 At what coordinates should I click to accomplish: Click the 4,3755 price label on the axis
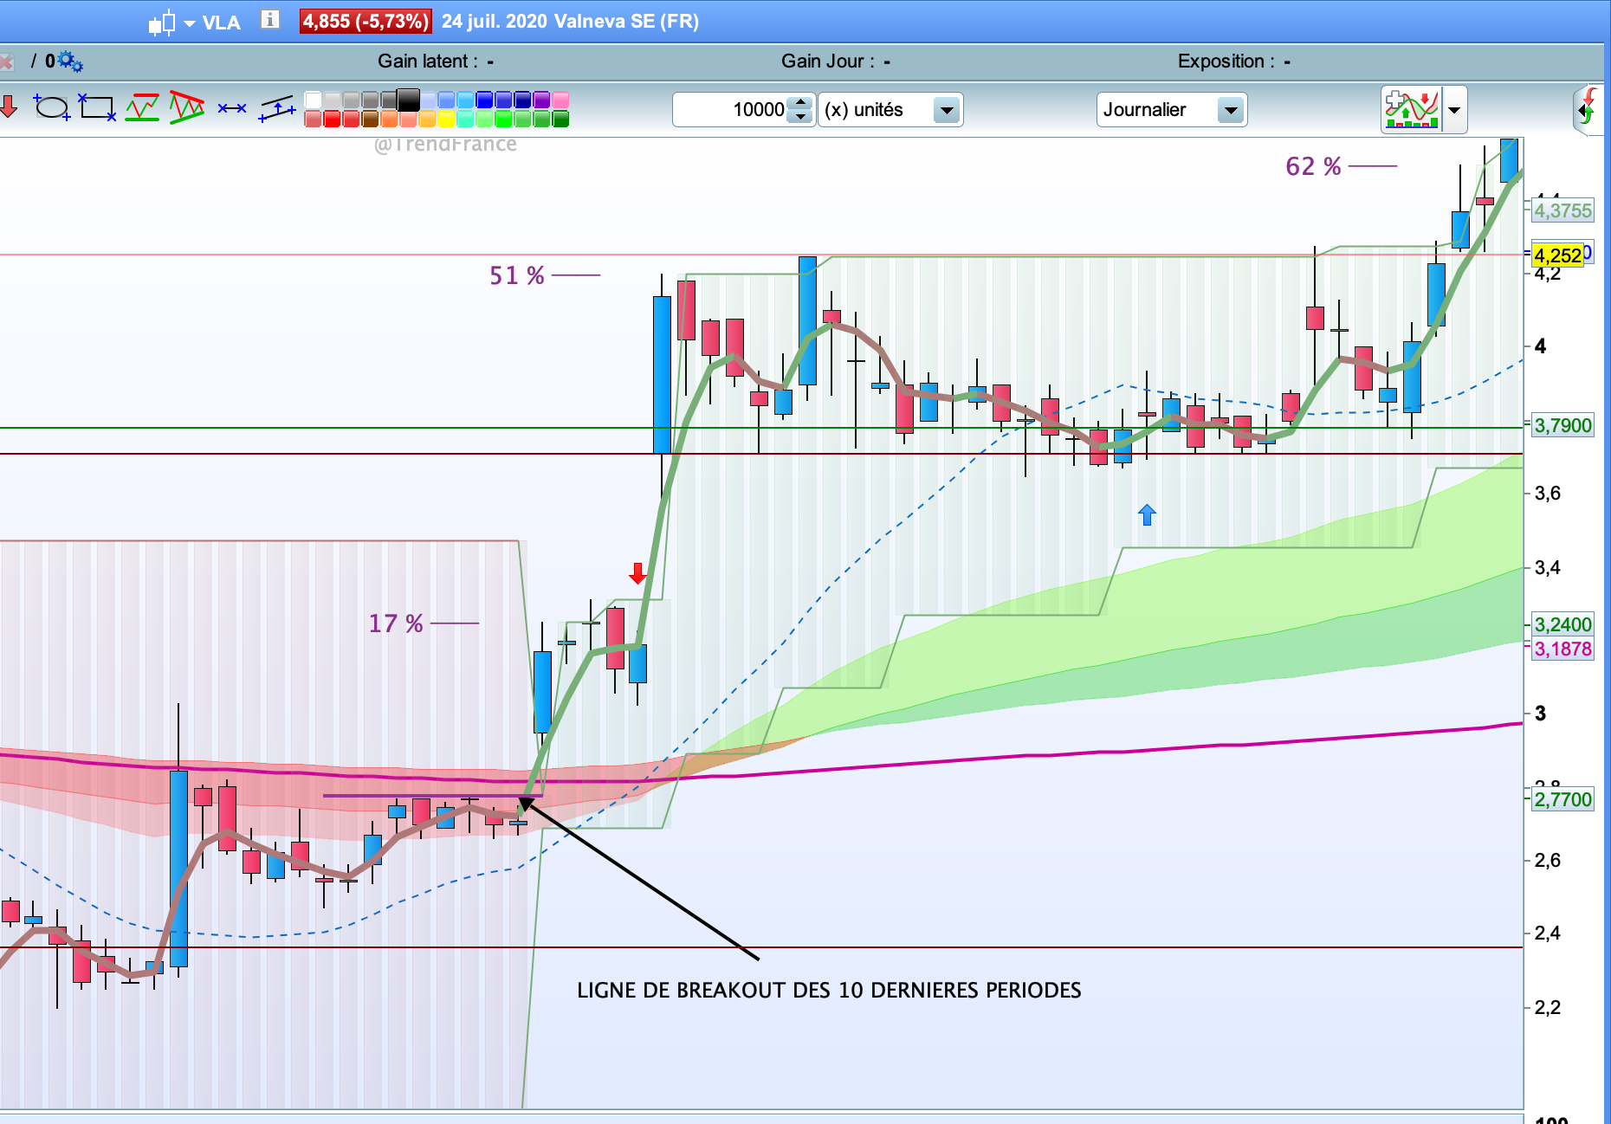pyautogui.click(x=1562, y=210)
